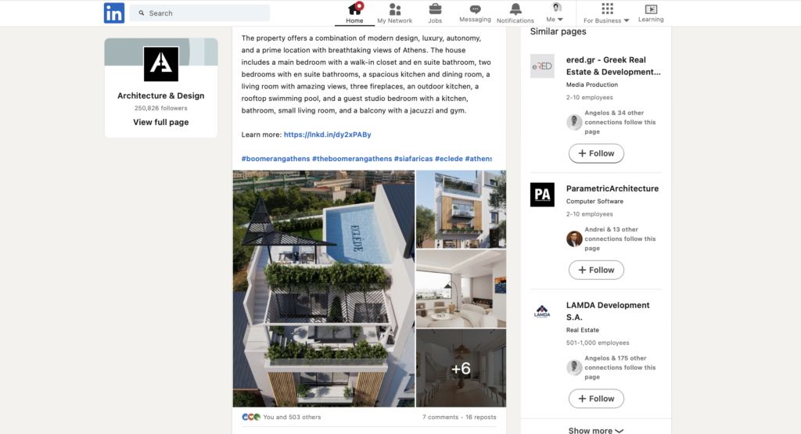Image resolution: width=801 pixels, height=434 pixels.
Task: Expand the Me profile dropdown
Action: pyautogui.click(x=555, y=13)
